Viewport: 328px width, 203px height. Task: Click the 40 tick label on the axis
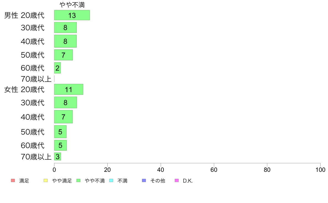(x=161, y=170)
